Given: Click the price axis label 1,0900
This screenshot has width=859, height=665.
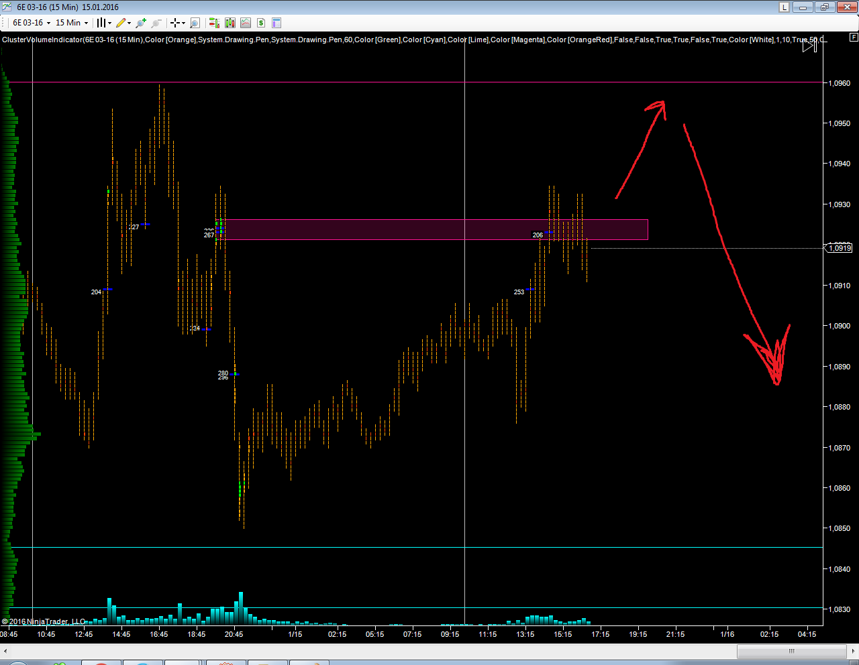Looking at the screenshot, I should click(x=839, y=326).
